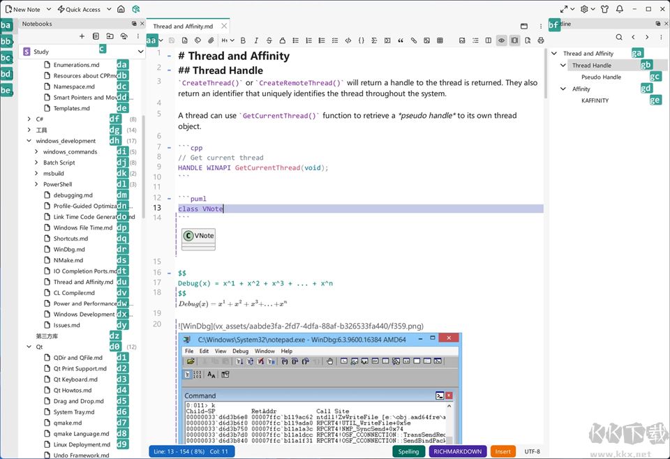Insert a fenced code block using braces icon
The width and height of the screenshot is (670, 459).
pyautogui.click(x=361, y=40)
